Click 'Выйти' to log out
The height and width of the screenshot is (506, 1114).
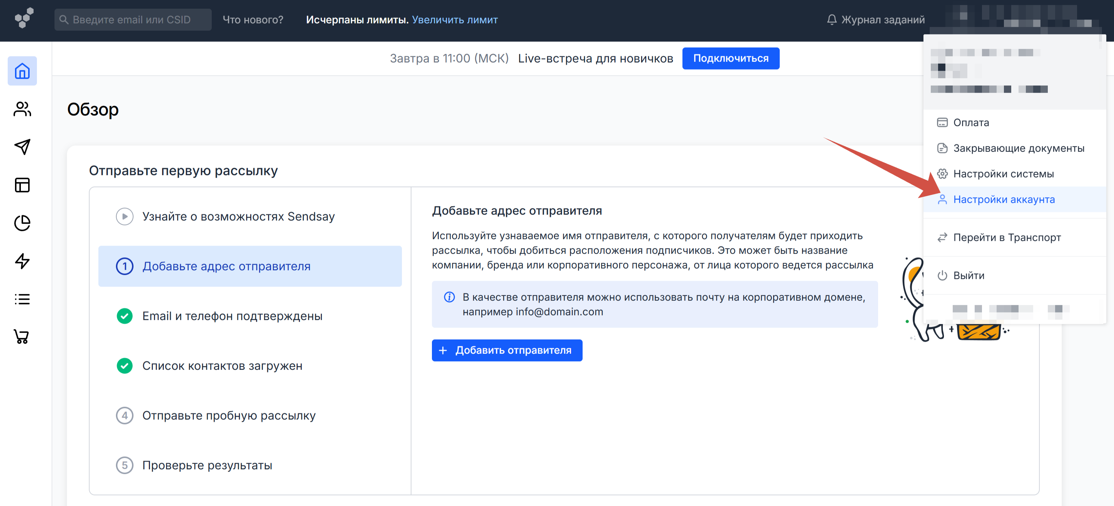coord(968,276)
